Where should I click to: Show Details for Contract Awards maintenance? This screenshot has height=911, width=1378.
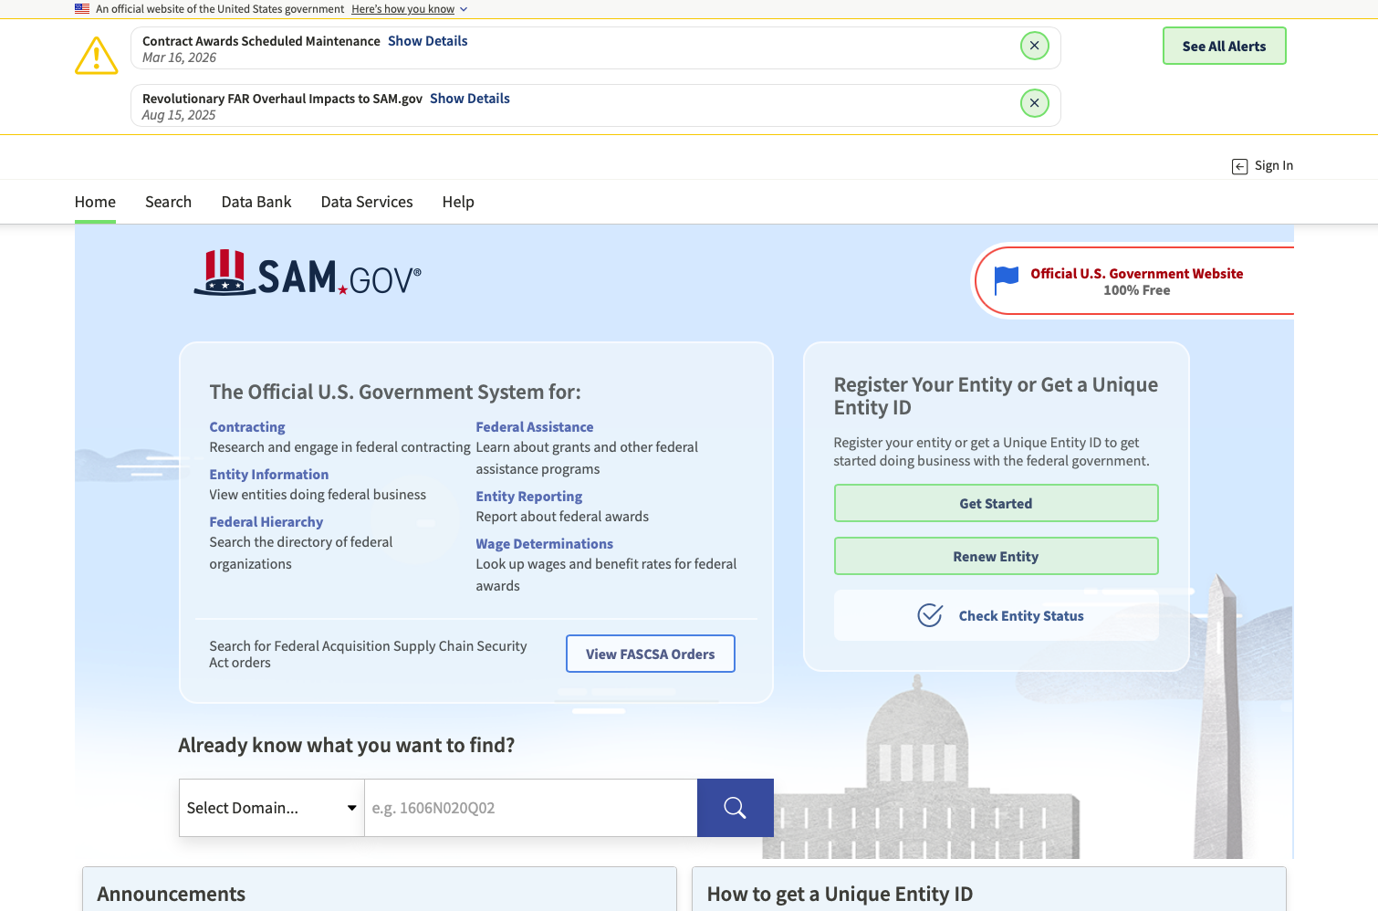point(428,41)
